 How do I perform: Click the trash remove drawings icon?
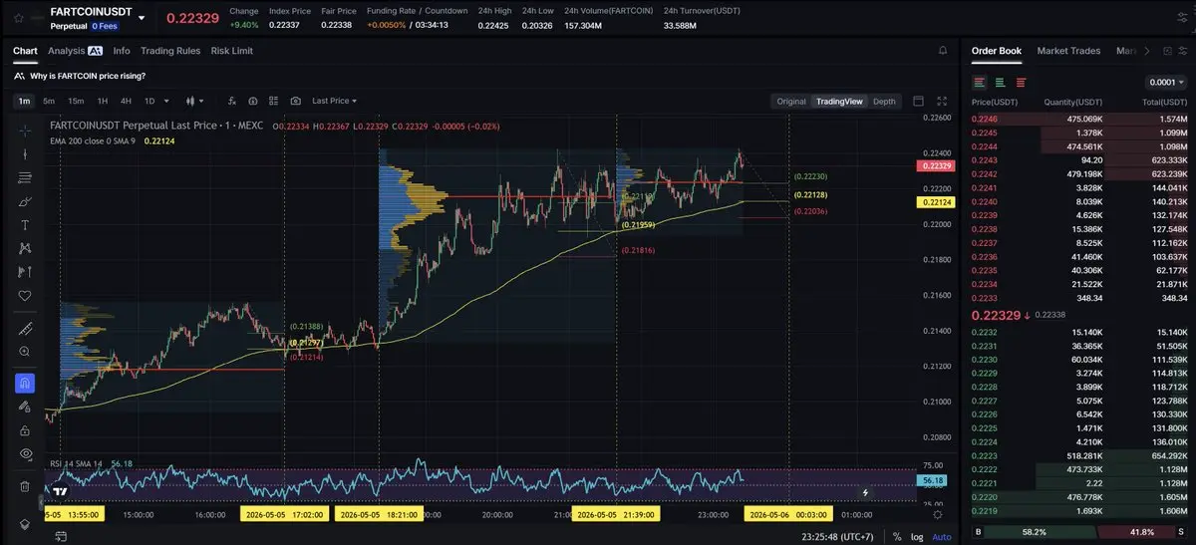pyautogui.click(x=25, y=486)
